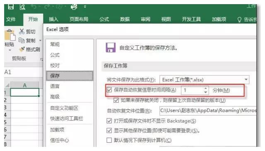Switch to the 审阅 ribbon tab
265x151 pixels.
point(145,19)
